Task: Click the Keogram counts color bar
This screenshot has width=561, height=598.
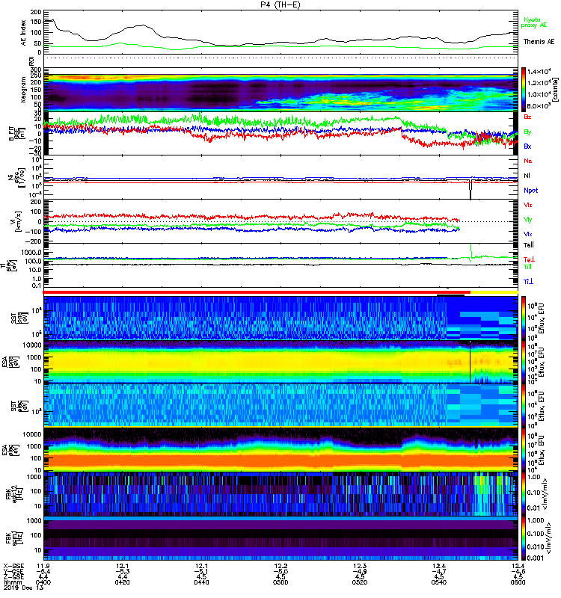Action: (524, 89)
